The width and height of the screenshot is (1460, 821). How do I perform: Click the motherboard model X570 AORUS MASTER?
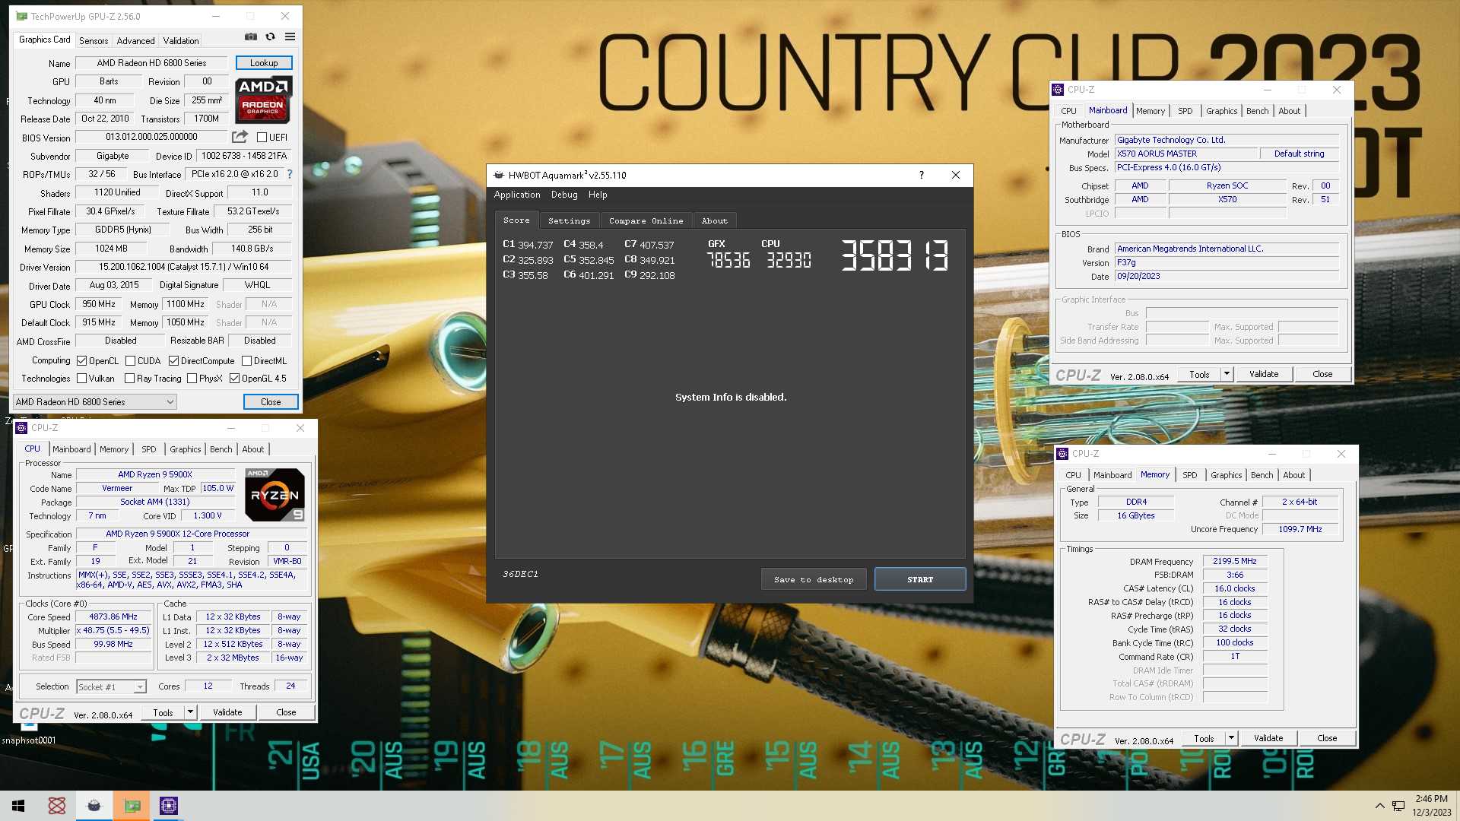(x=1186, y=154)
